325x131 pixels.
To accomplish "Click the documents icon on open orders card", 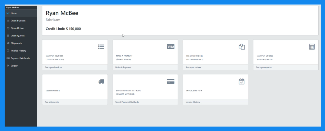I will coord(242,47).
